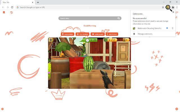The height and width of the screenshot is (112, 180).
Task: Toggle the Extensions puzzle piece menu
Action: pyautogui.click(x=173, y=8)
